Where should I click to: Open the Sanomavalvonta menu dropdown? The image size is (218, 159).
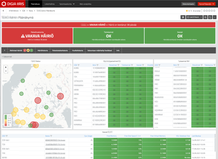coord(67,4)
